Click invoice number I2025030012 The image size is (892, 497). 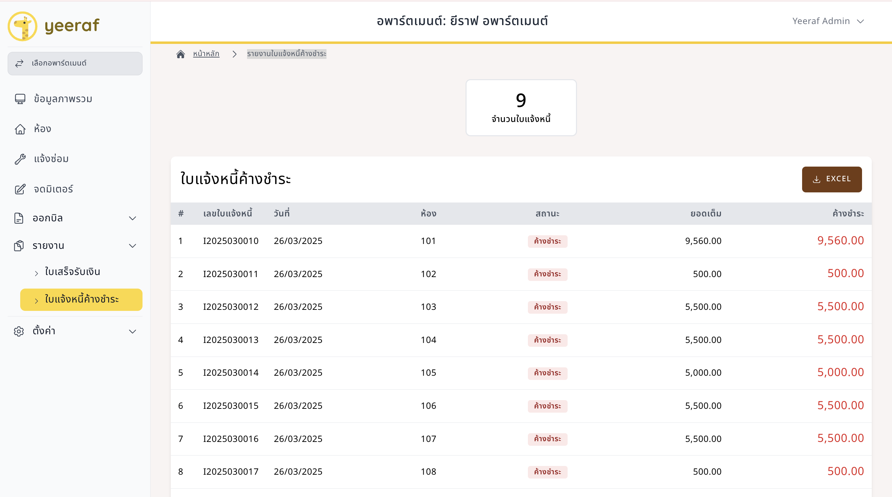point(231,307)
